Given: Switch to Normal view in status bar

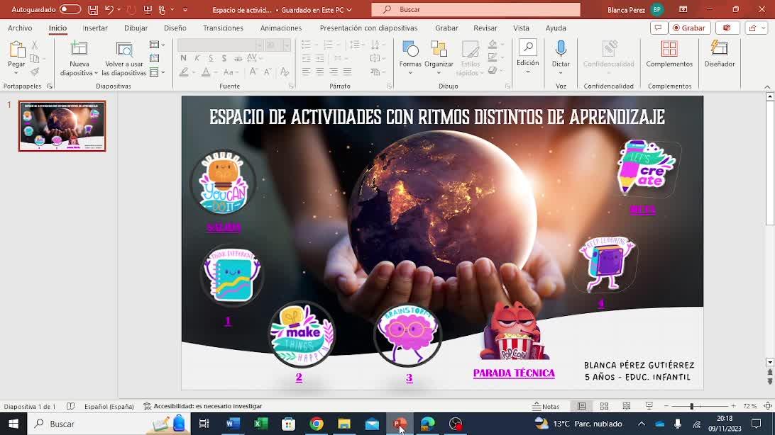Looking at the screenshot, I should [x=581, y=406].
